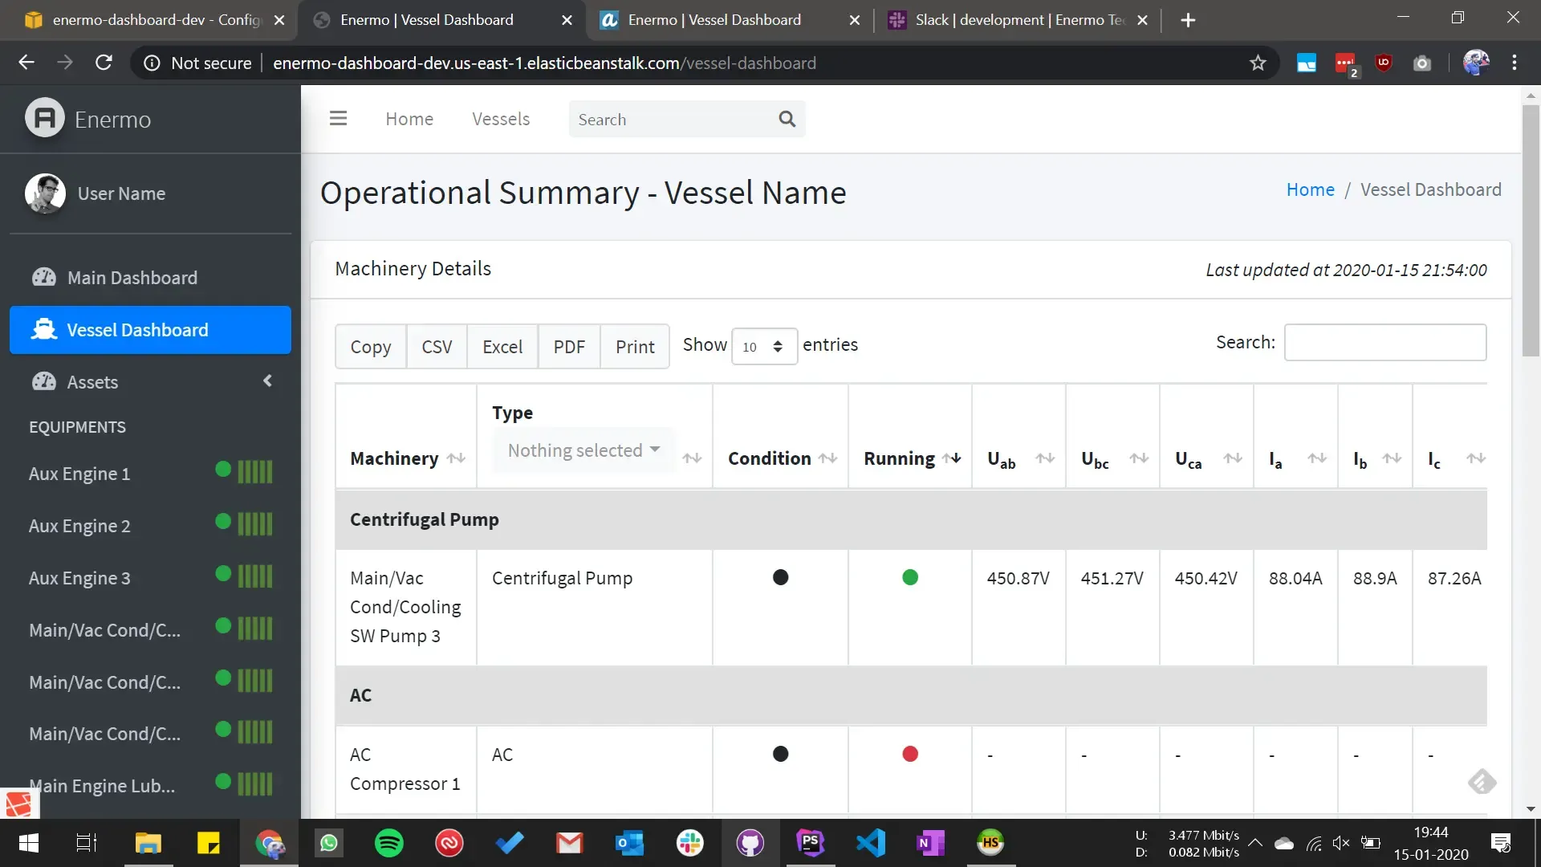Screen dimensions: 1541x867
Task: Open Spotify from the taskbar
Action: pos(389,843)
